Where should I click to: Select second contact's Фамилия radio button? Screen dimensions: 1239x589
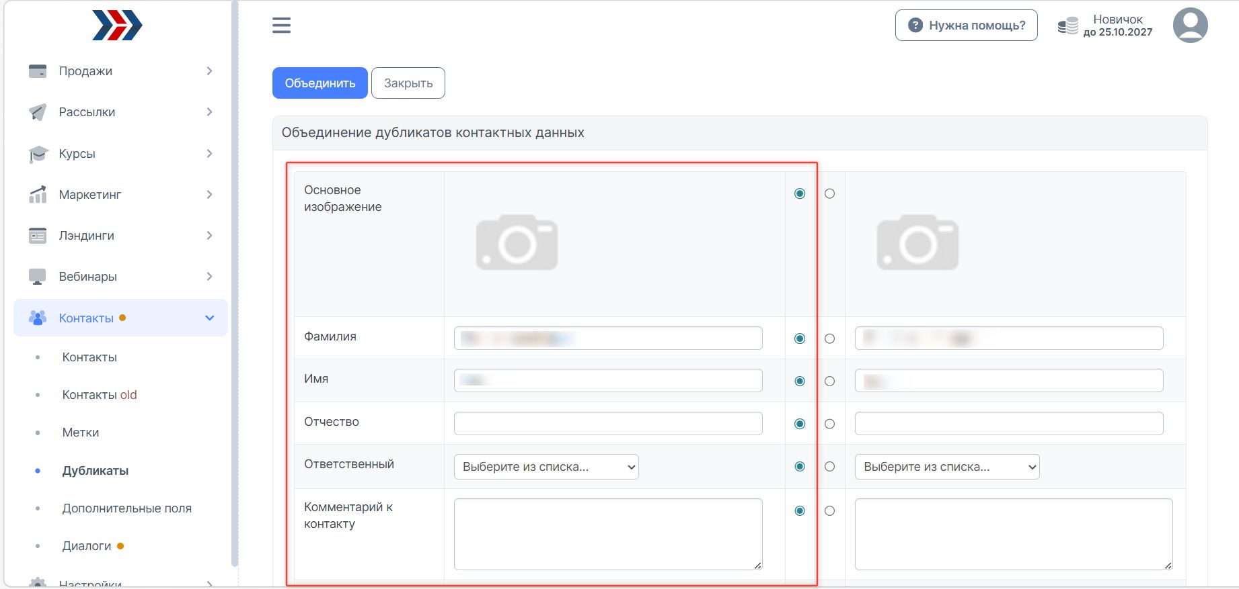(x=829, y=338)
